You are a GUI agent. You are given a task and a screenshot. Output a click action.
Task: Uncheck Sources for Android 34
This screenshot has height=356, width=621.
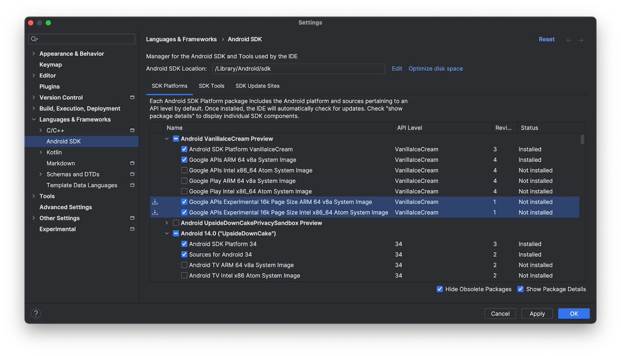point(184,255)
